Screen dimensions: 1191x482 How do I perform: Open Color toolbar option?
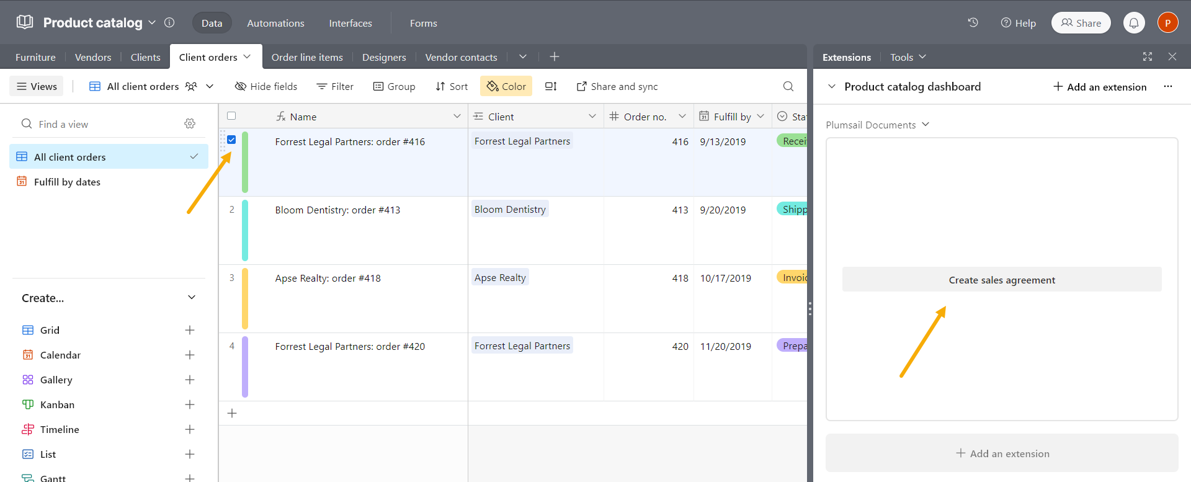point(506,86)
